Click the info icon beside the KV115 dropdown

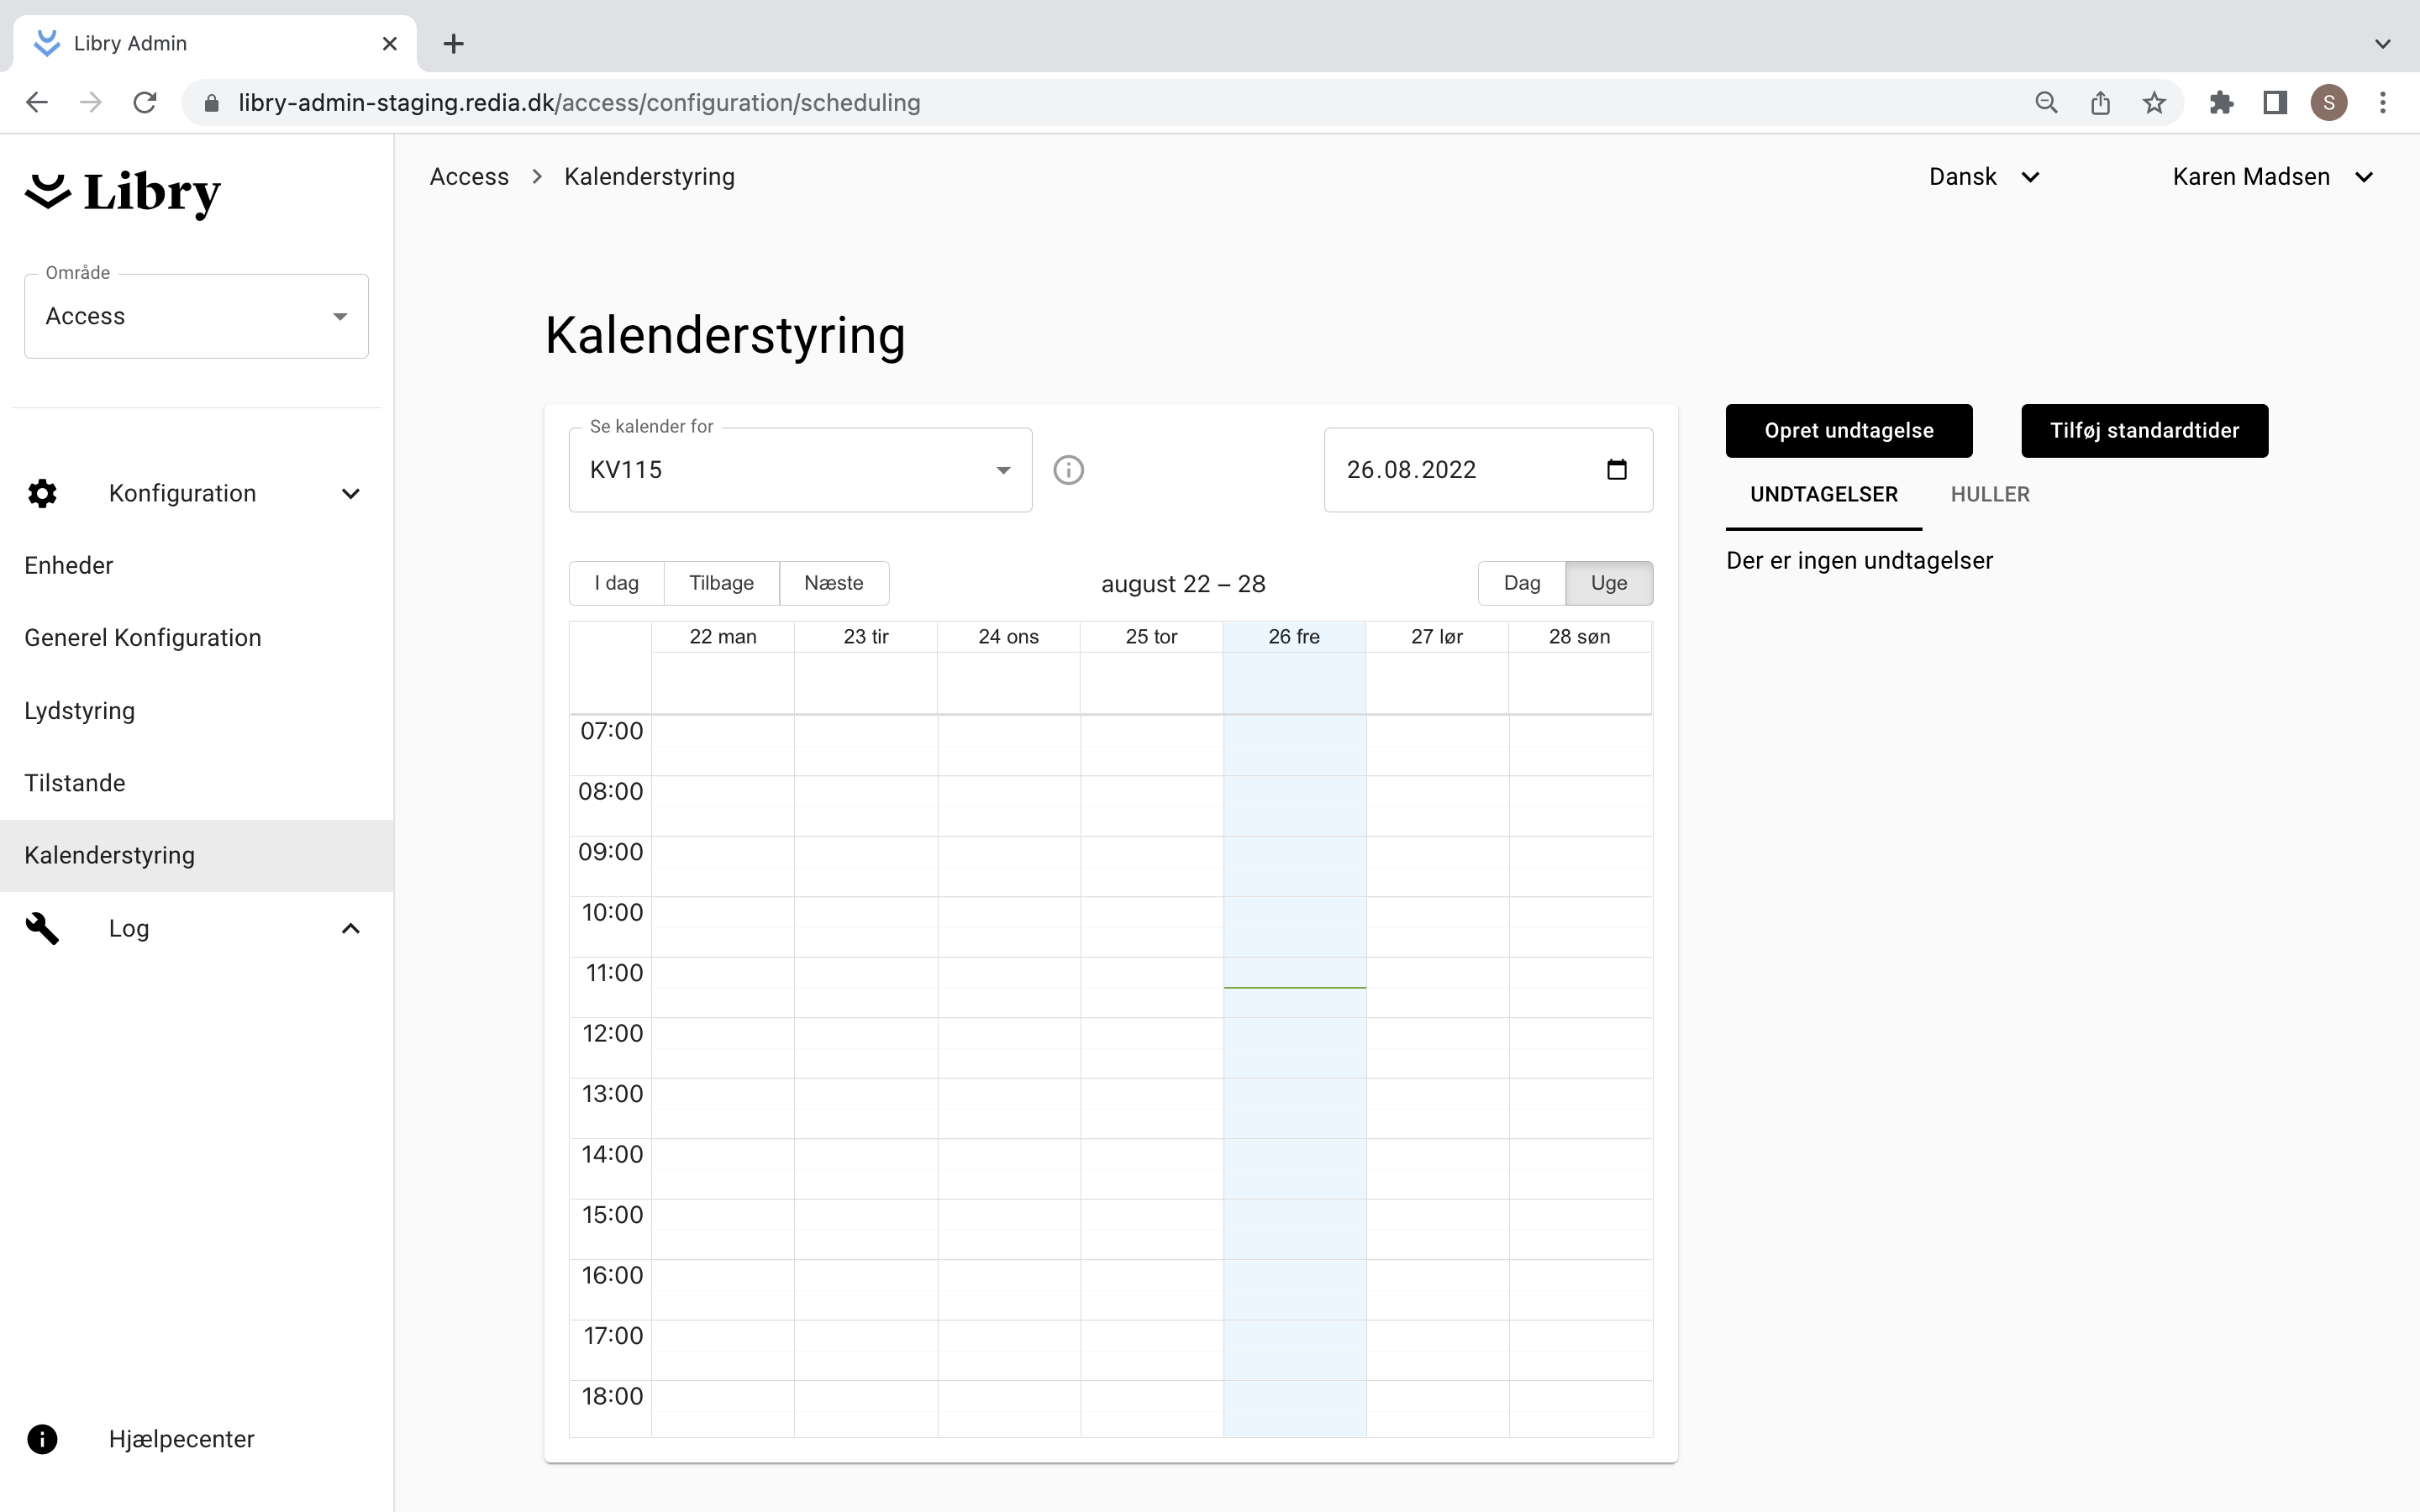1068,470
